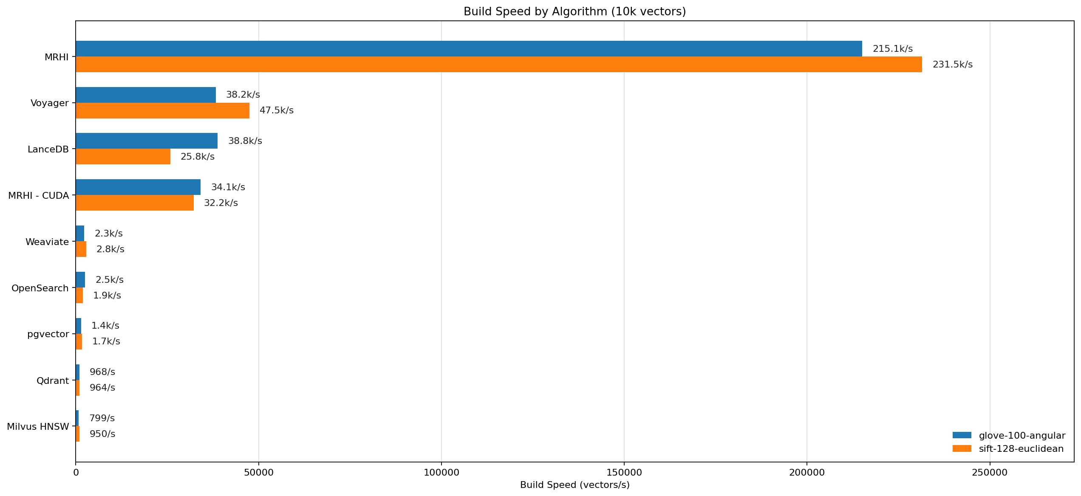The height and width of the screenshot is (496, 1081).
Task: Click the '1.9k/s' value label
Action: (x=107, y=296)
